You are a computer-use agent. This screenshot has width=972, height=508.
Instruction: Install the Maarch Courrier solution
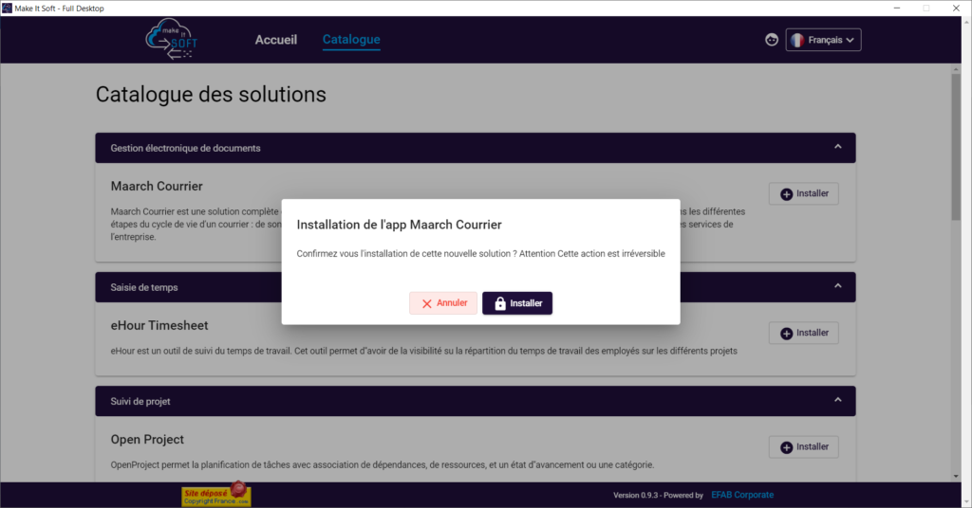804,193
